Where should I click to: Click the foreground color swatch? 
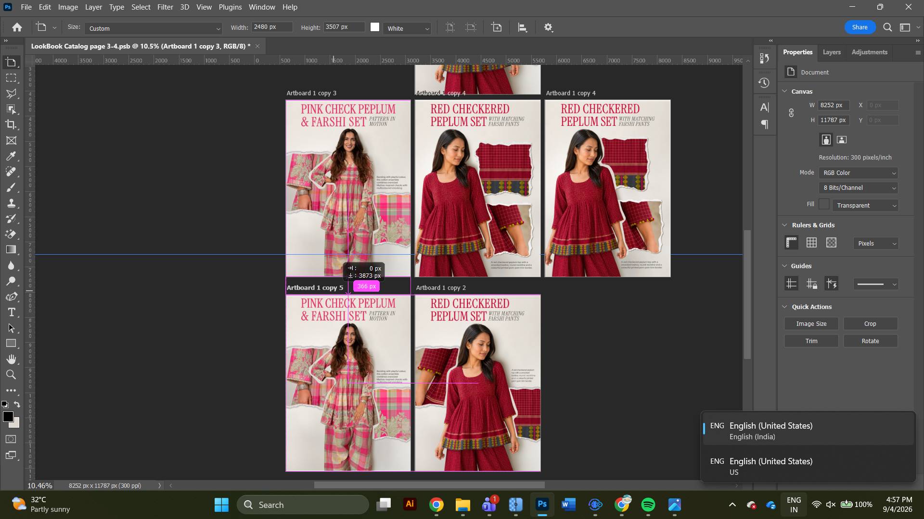tap(8, 417)
